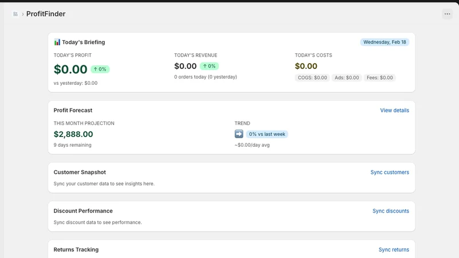This screenshot has width=459, height=258.
Task: Click the 'vs yesterday: $0.00' text
Action: coord(76,83)
